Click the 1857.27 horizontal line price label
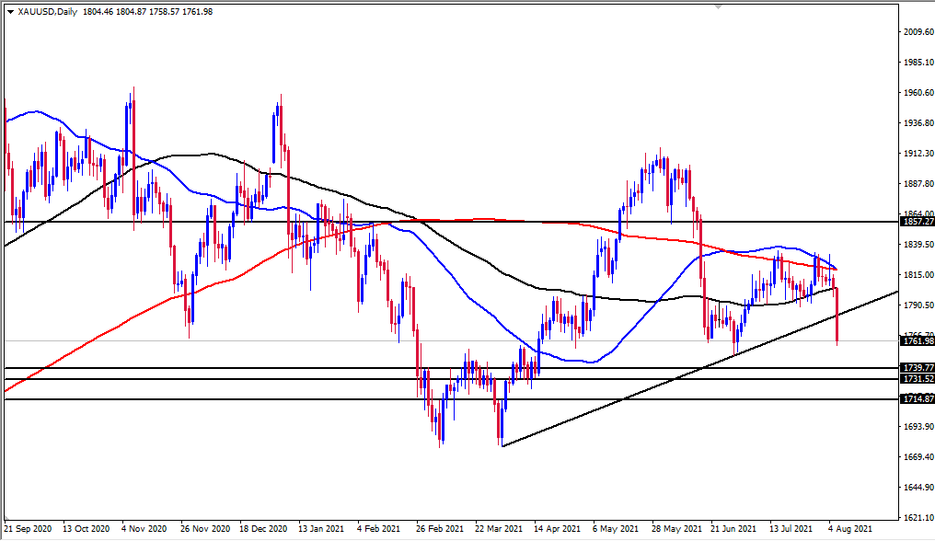Image resolution: width=935 pixels, height=541 pixels. click(918, 222)
